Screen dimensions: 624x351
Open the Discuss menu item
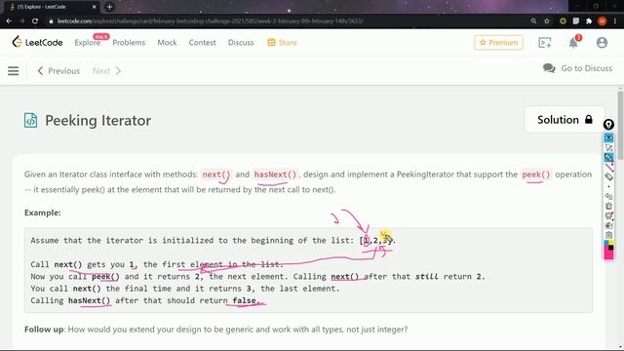pyautogui.click(x=241, y=43)
